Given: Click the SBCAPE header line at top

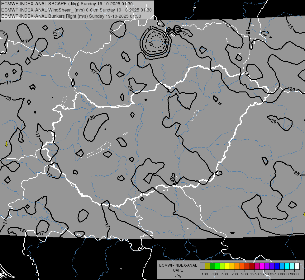Looking at the screenshot, I should [x=67, y=4].
